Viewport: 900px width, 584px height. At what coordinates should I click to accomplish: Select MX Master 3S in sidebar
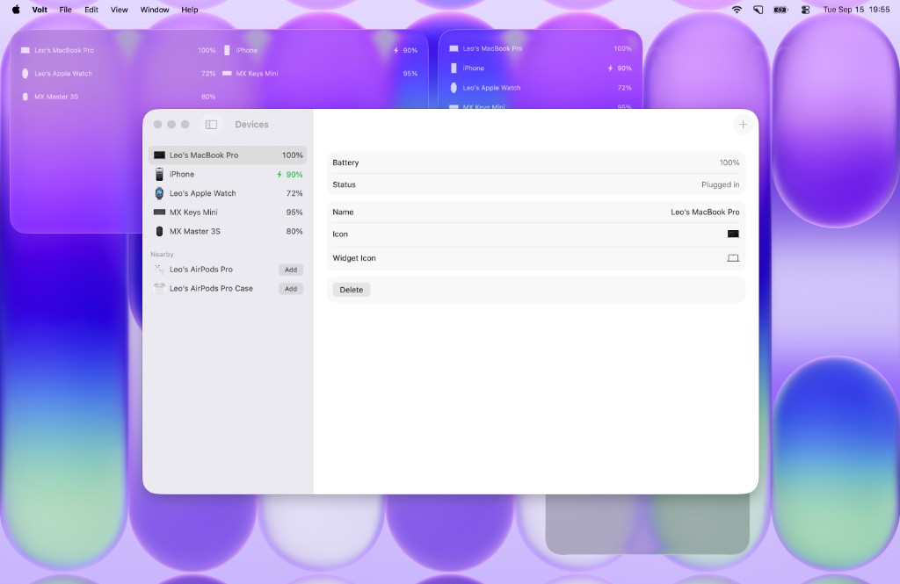(228, 231)
